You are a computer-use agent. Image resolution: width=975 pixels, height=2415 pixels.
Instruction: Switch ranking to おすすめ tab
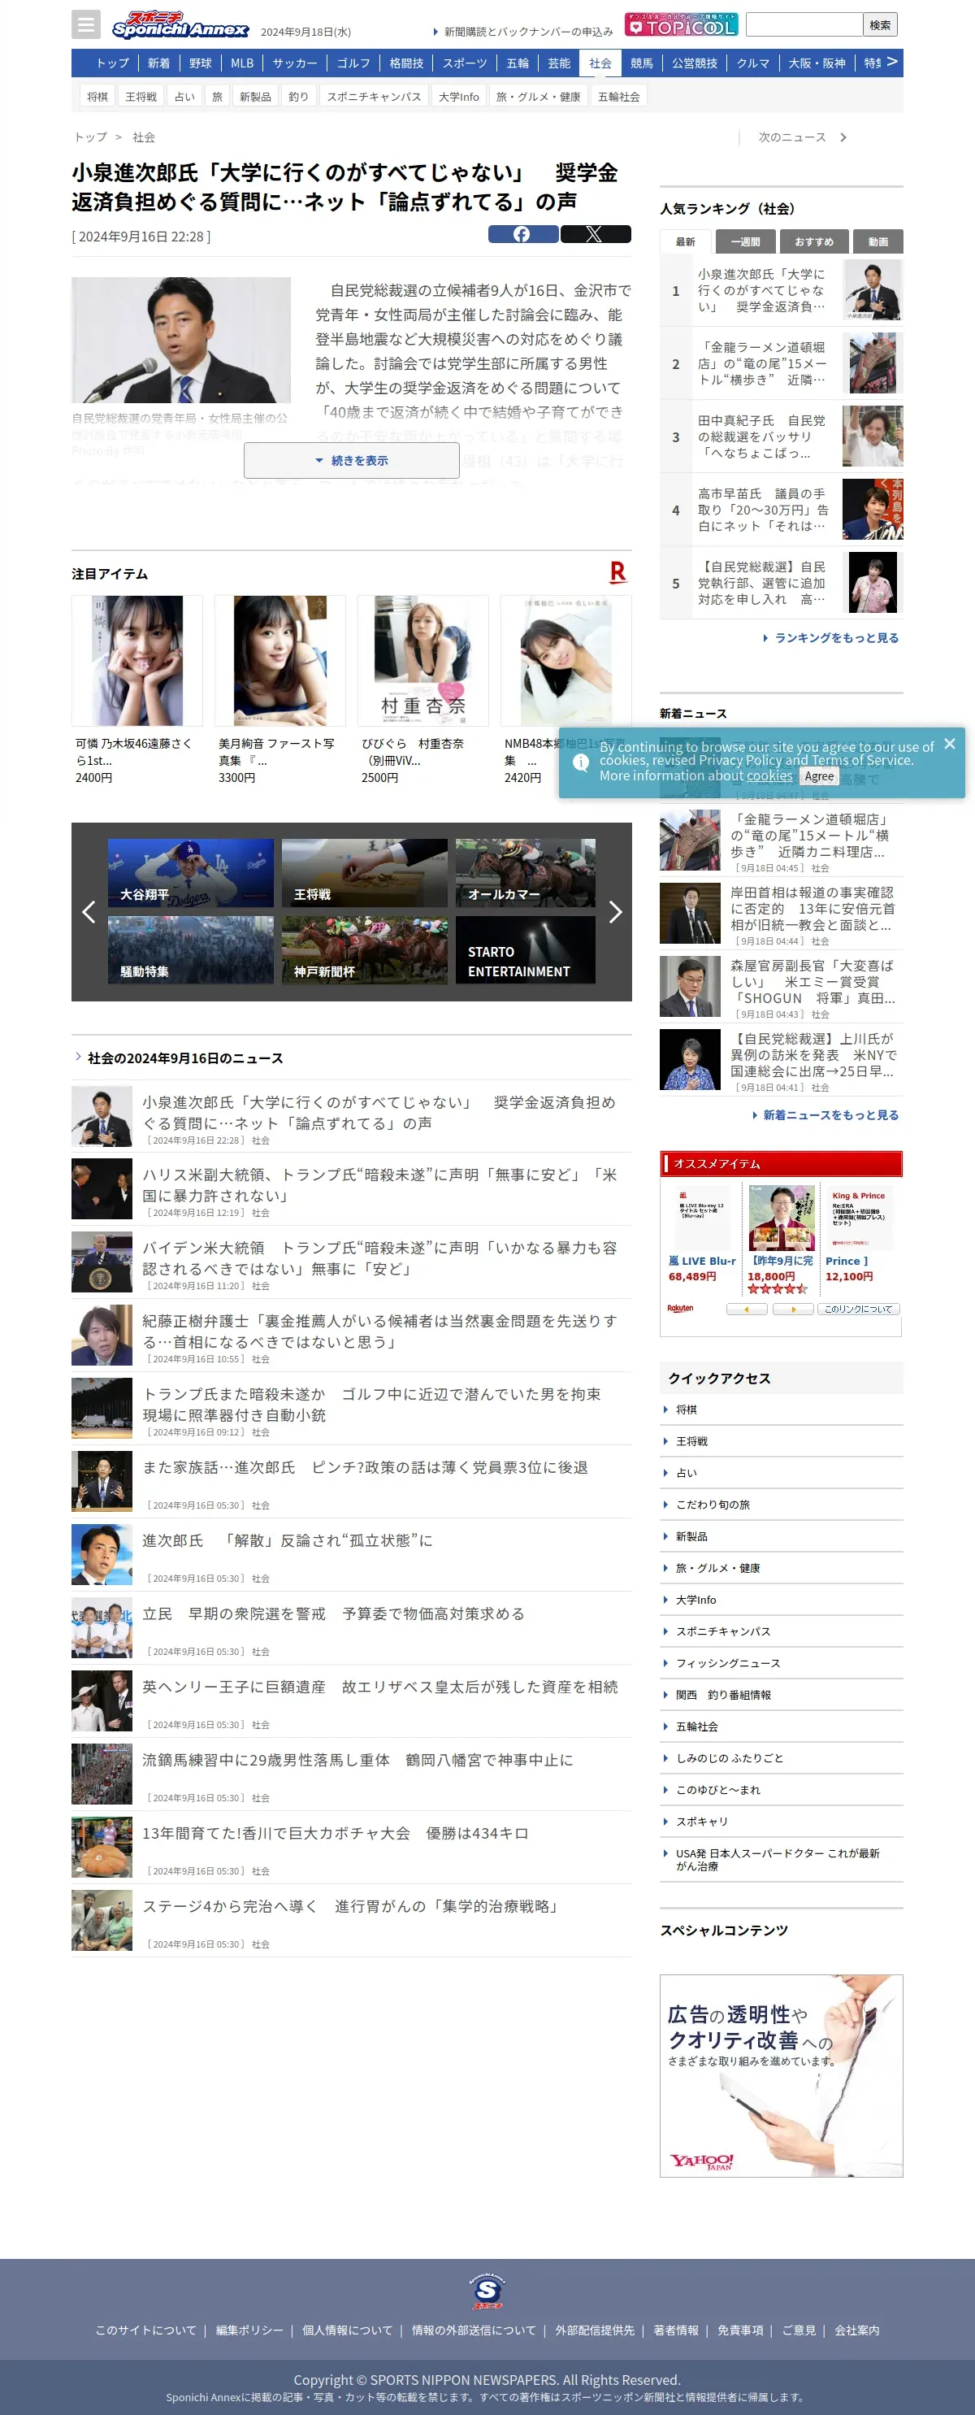point(814,242)
